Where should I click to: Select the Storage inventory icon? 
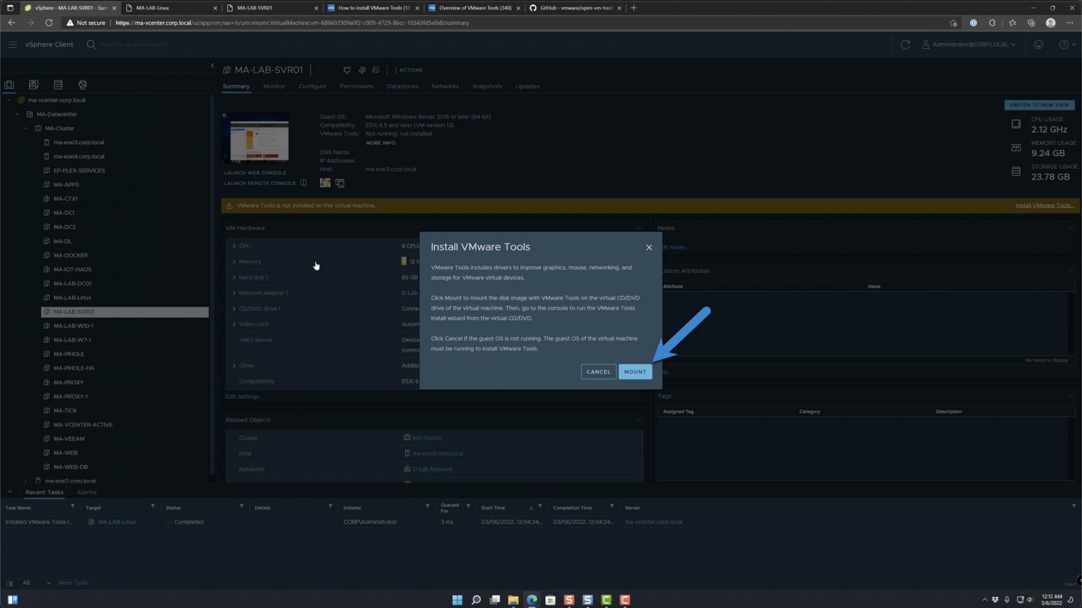(58, 84)
